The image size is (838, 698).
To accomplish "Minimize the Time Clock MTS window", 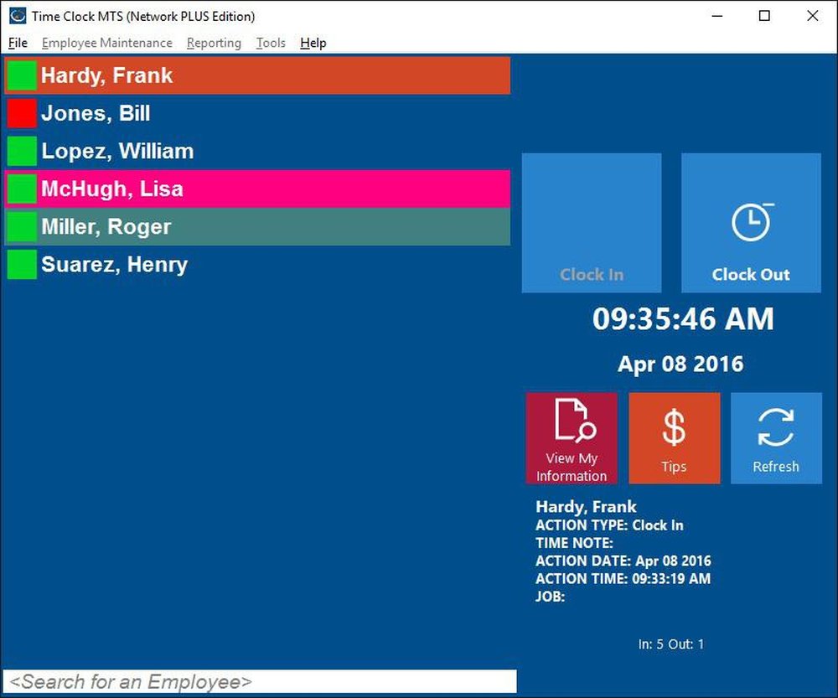I will tap(717, 15).
